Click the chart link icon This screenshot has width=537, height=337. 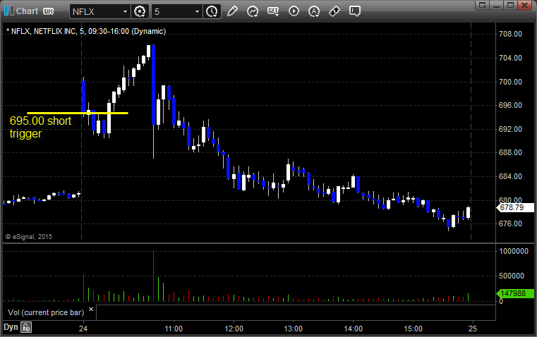[335, 11]
